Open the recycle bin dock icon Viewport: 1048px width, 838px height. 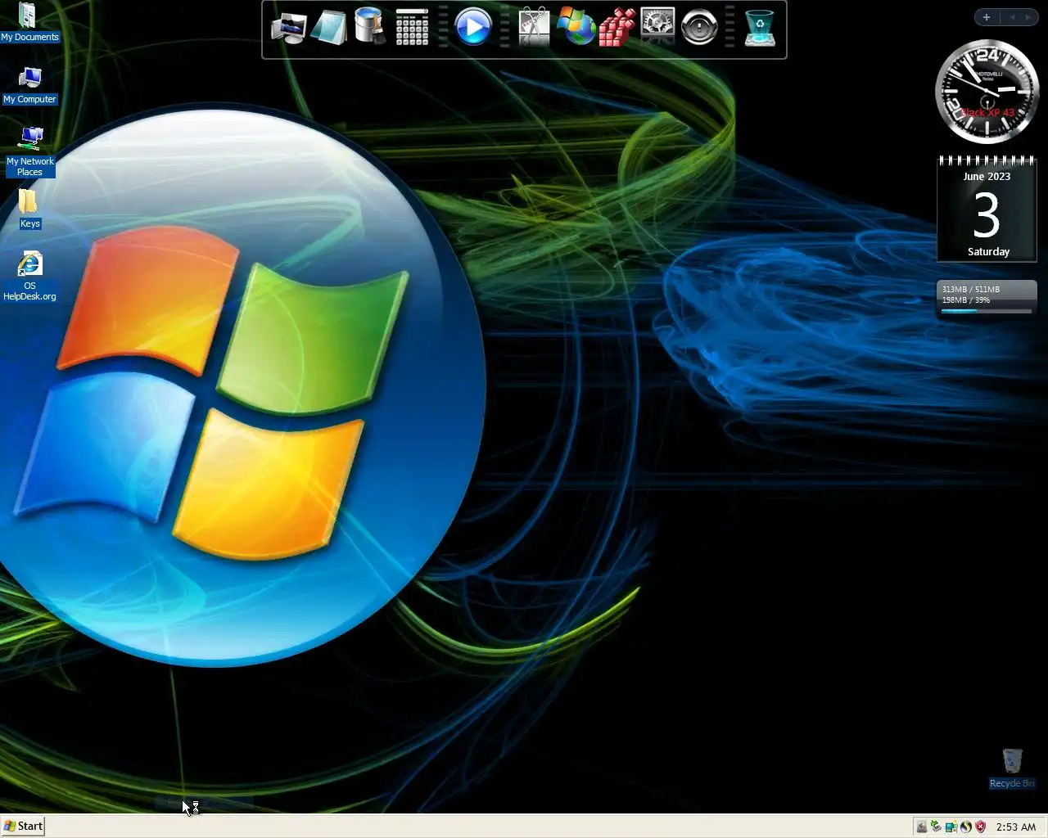click(760, 27)
